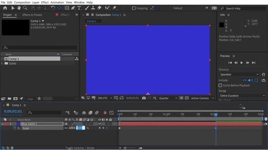Viewport: 268px width, 150px height.
Task: Toggle keyframe at current time for Scale
Action: pos(103,128)
